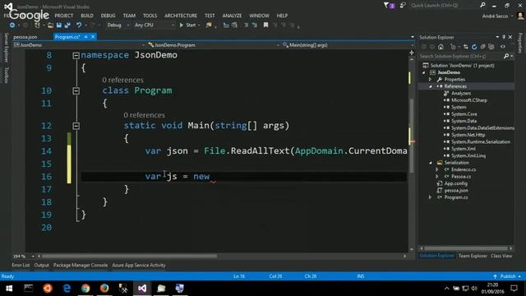This screenshot has width=526, height=296.
Task: Click the Save All toolbar icon
Action: tap(67, 25)
